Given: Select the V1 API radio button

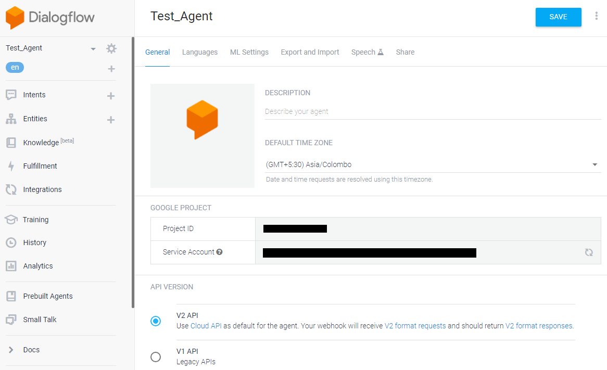Looking at the screenshot, I should coord(156,357).
